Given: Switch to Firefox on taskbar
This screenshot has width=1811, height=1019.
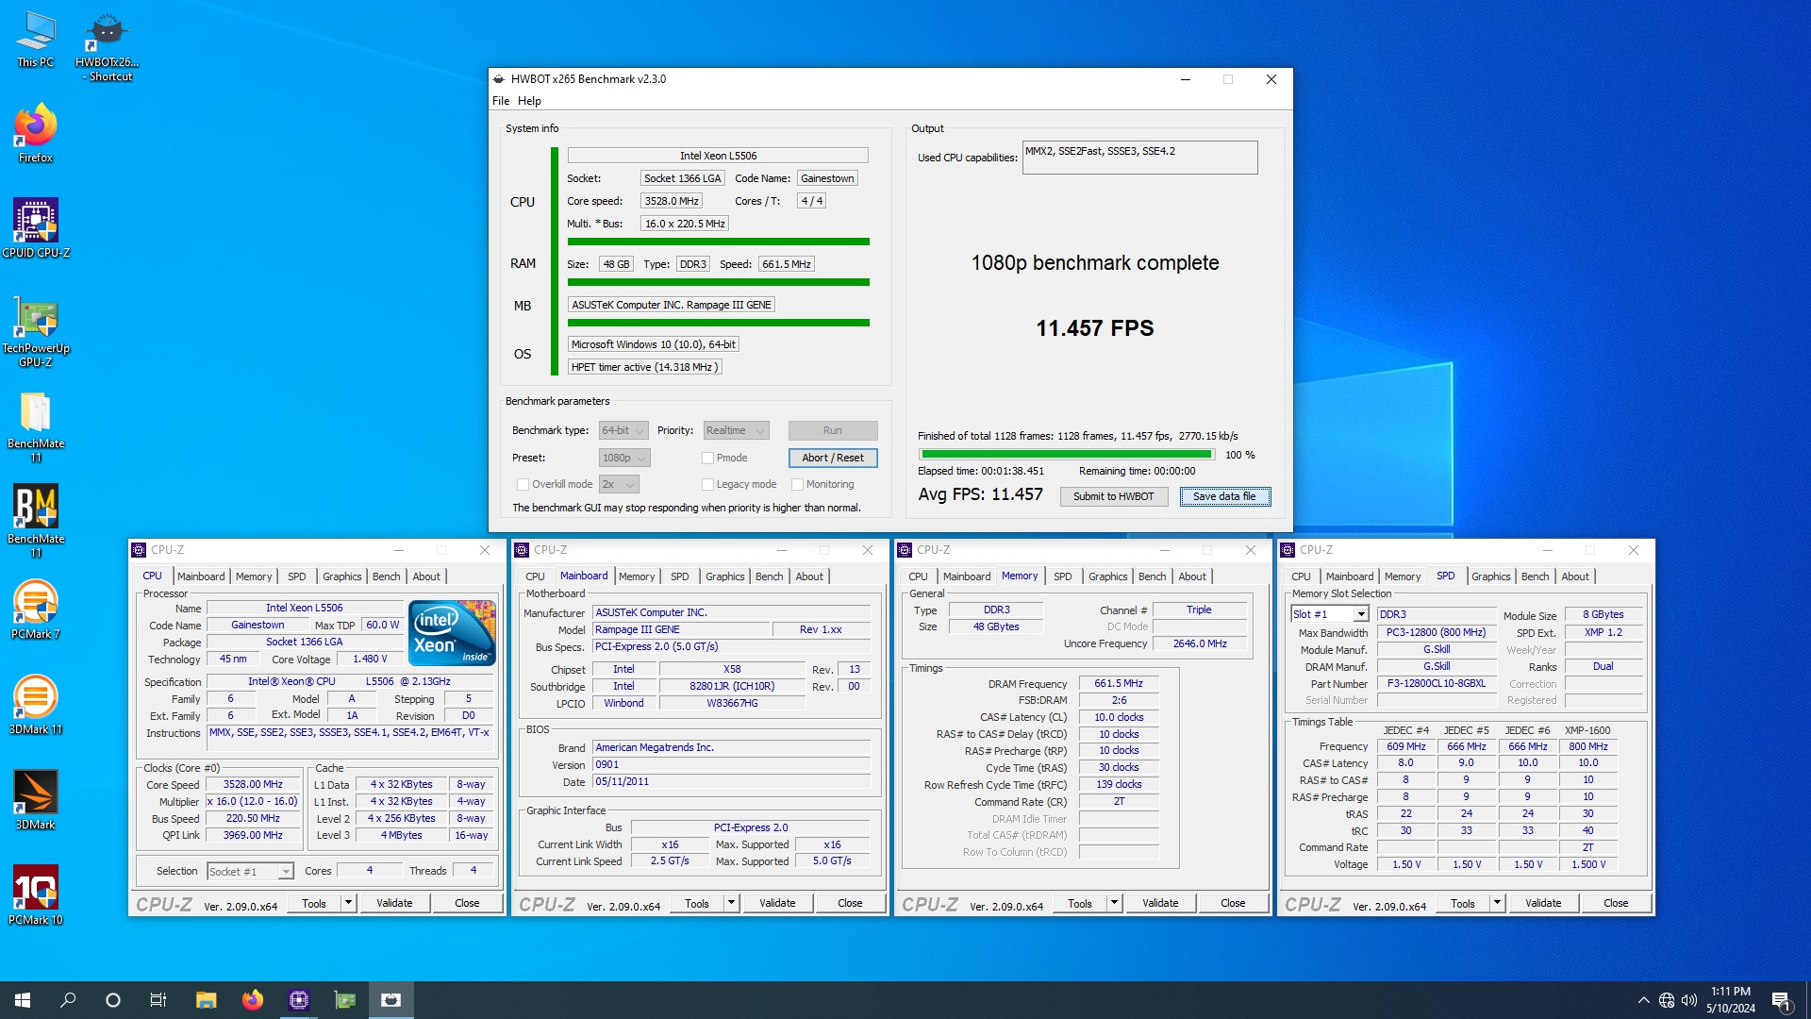Looking at the screenshot, I should pos(252,1000).
